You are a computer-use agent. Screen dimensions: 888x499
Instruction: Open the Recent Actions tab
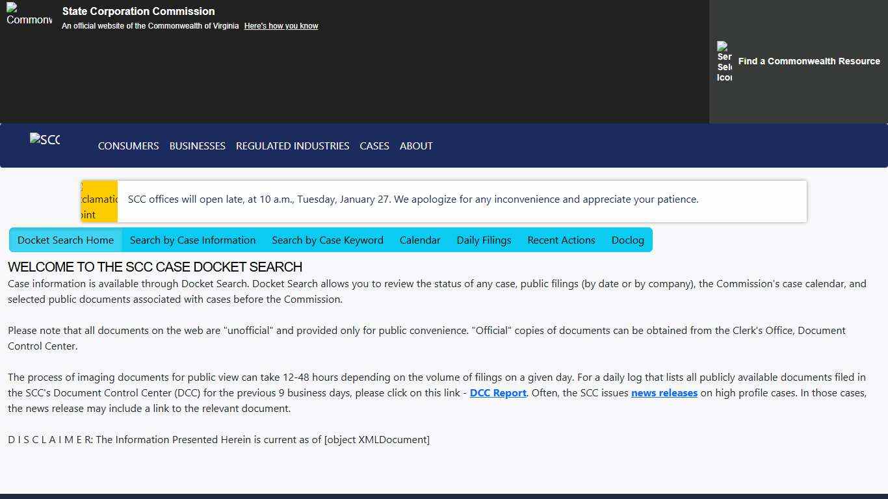pyautogui.click(x=561, y=240)
